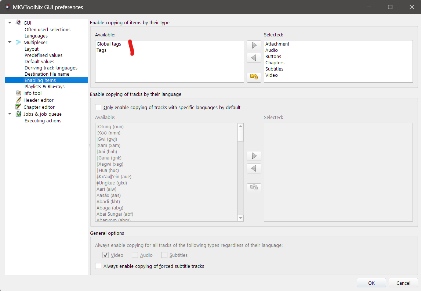Viewport: 421px width, 291px height.
Task: Click the Jobs & job queue checkmark icon
Action: coord(18,114)
